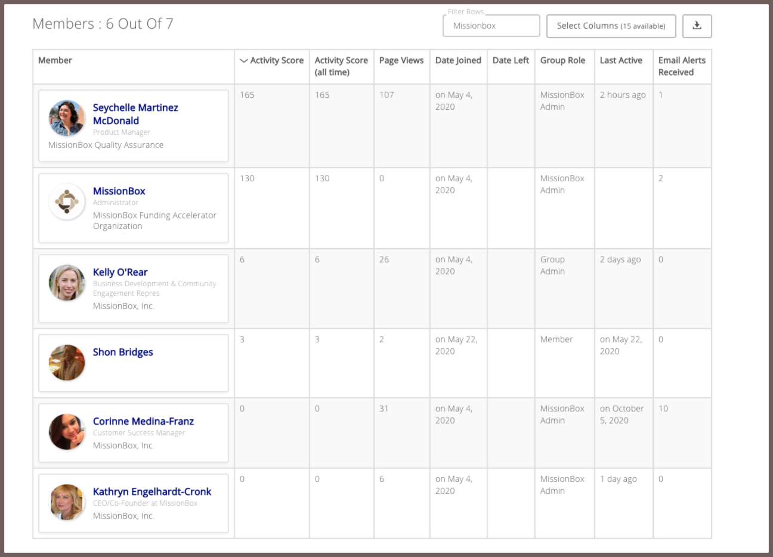Image resolution: width=773 pixels, height=557 pixels.
Task: Click 'on October 5, 2020' cell
Action: point(622,414)
